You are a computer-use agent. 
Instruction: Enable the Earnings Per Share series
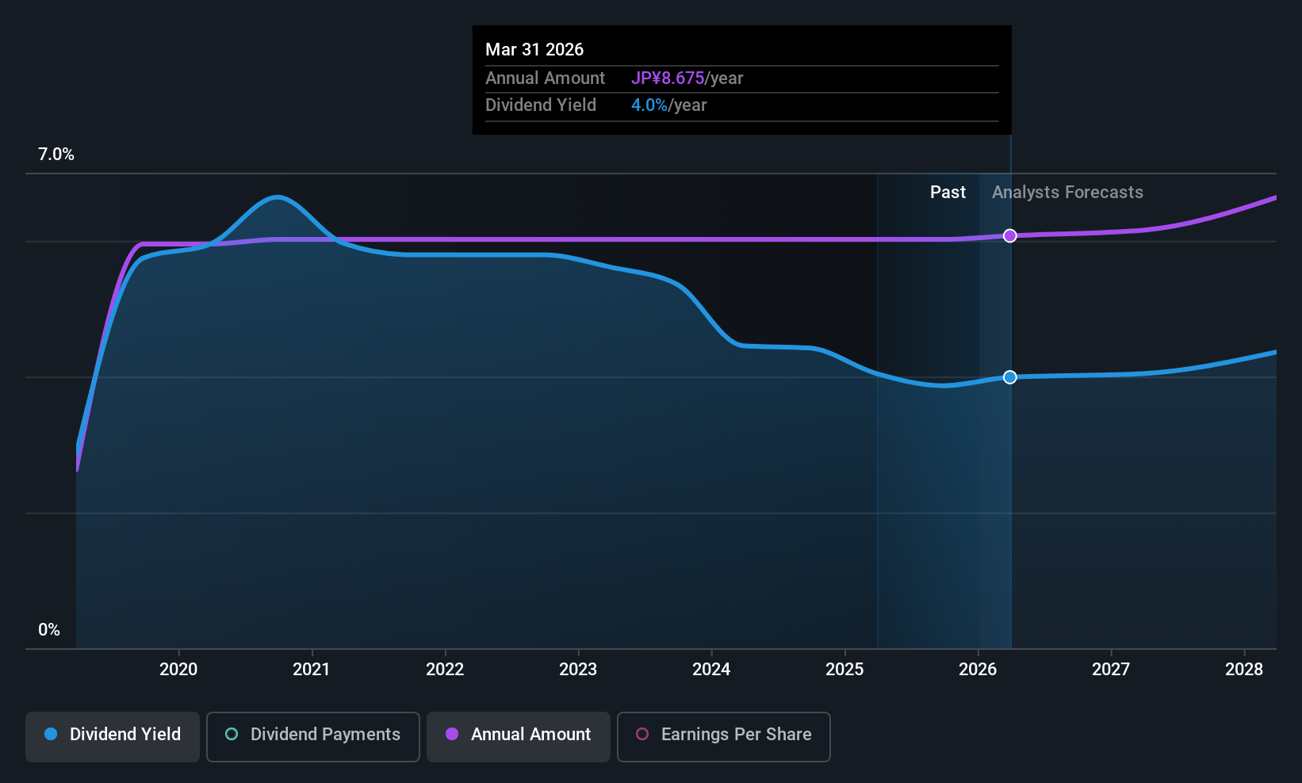pyautogui.click(x=724, y=737)
